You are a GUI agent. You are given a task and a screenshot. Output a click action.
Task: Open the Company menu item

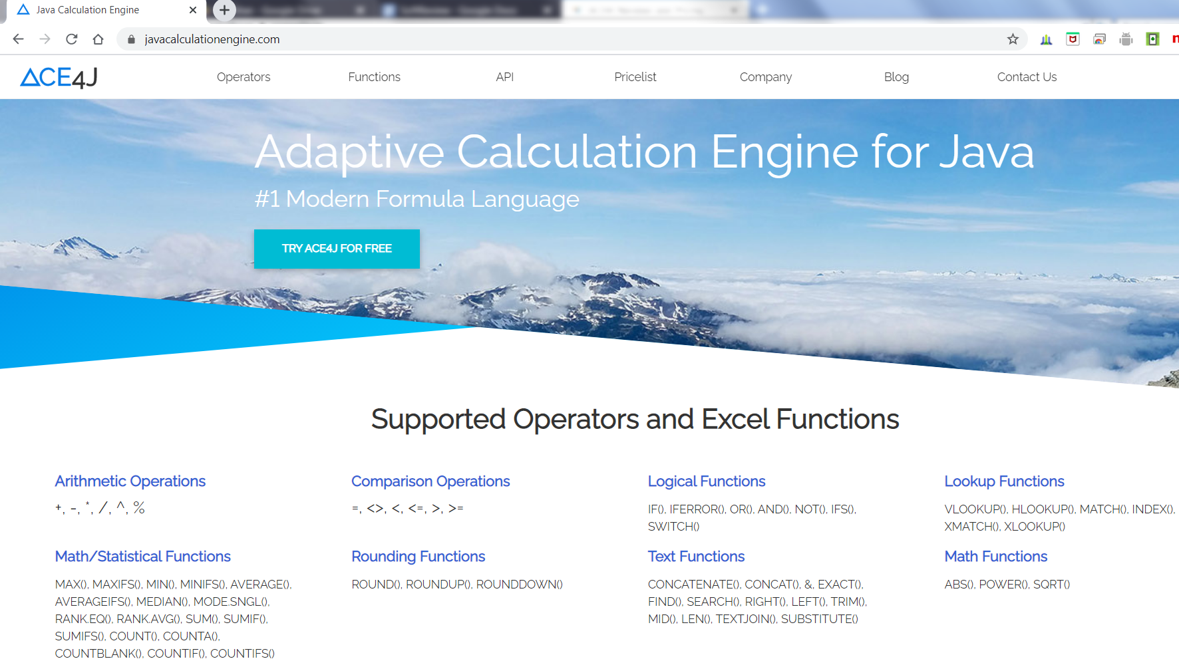pyautogui.click(x=766, y=77)
